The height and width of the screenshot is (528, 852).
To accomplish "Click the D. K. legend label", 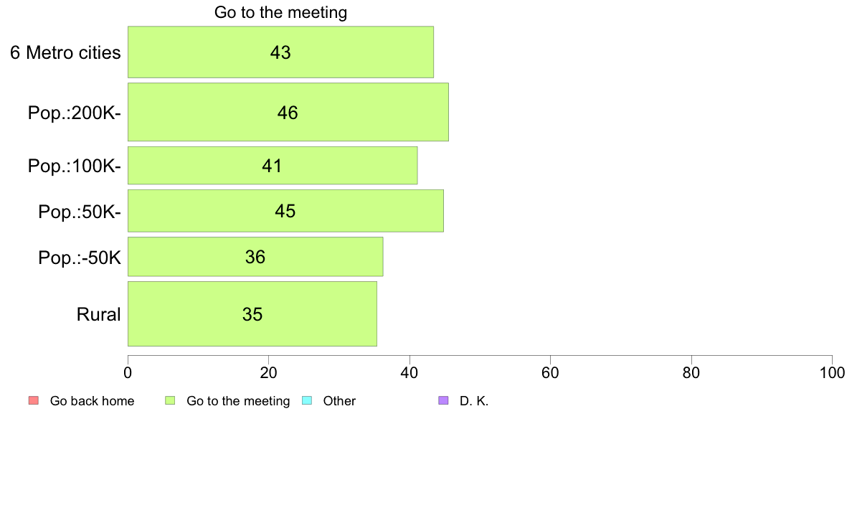I will tap(474, 401).
